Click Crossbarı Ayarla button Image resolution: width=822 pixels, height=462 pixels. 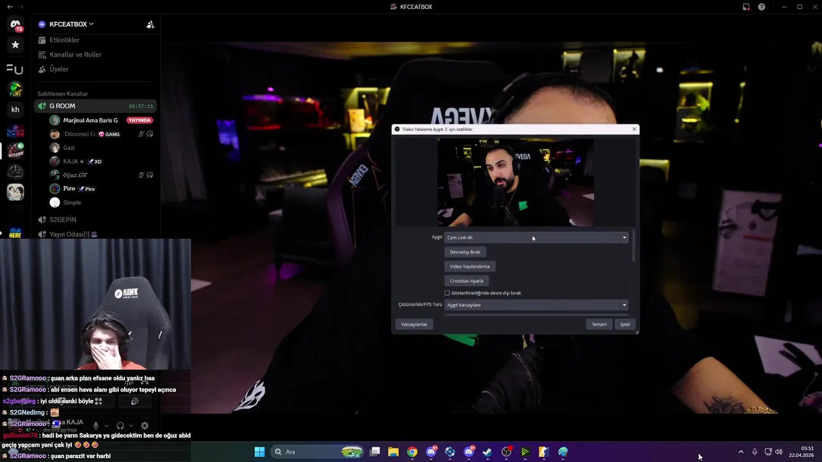(466, 281)
